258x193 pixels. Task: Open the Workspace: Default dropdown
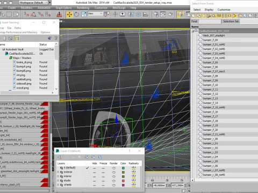coord(33,3)
